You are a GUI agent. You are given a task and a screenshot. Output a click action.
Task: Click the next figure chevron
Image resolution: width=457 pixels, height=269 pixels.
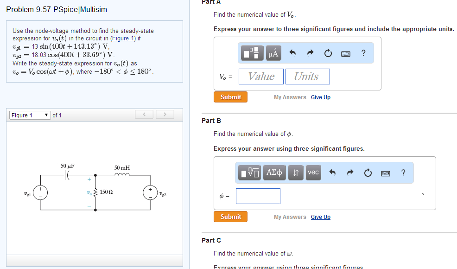coord(165,114)
